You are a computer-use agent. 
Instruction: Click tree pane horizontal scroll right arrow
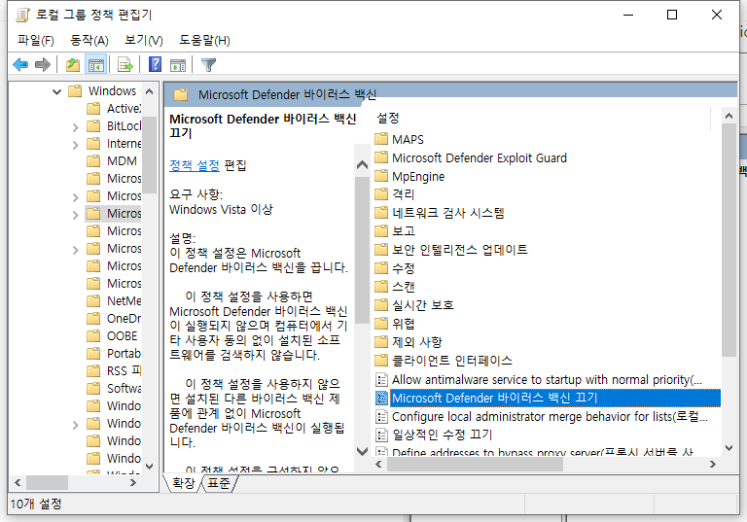click(x=133, y=483)
